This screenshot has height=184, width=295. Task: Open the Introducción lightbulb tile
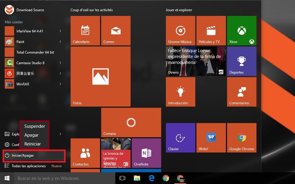[x=180, y=92]
